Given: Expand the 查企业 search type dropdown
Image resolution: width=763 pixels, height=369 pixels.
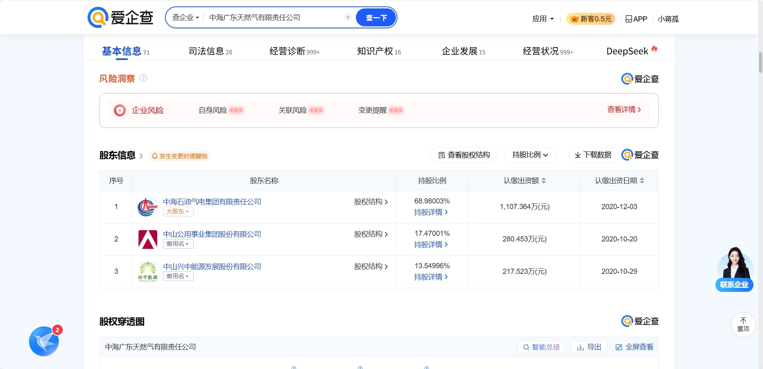Looking at the screenshot, I should 186,18.
